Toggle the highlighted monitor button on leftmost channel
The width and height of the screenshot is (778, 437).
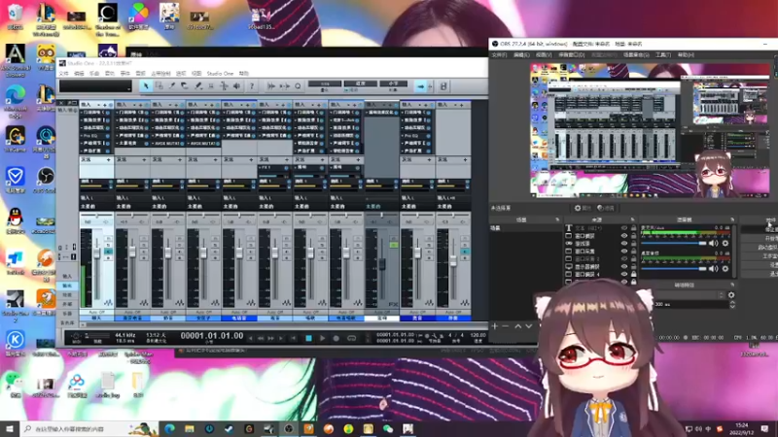click(x=108, y=252)
